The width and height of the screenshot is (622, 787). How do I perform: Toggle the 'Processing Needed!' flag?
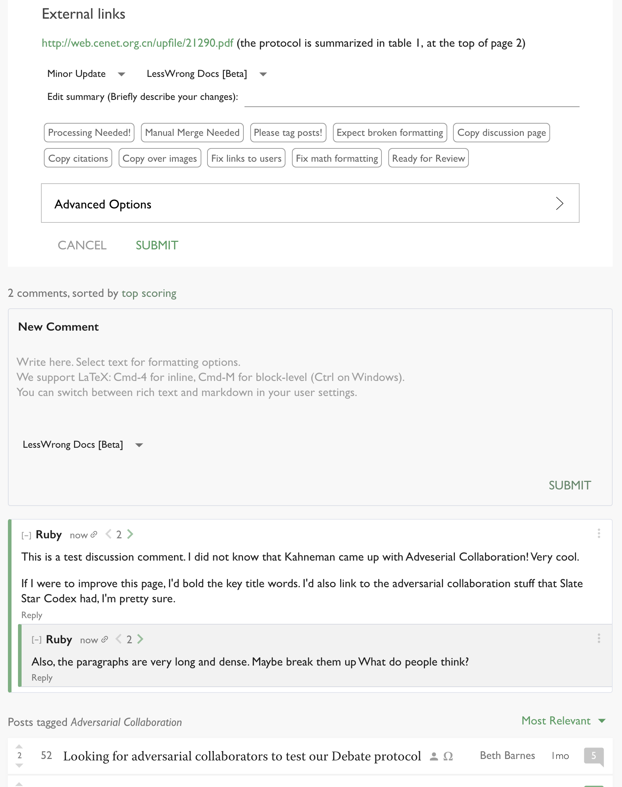pyautogui.click(x=89, y=133)
